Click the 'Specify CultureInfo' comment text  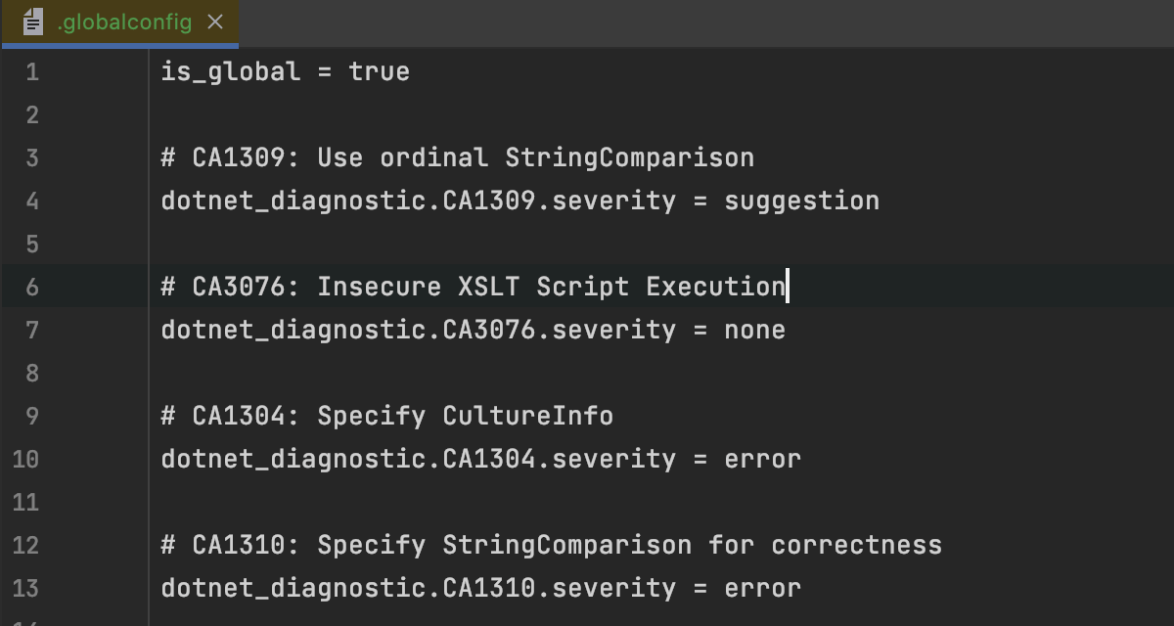click(465, 416)
